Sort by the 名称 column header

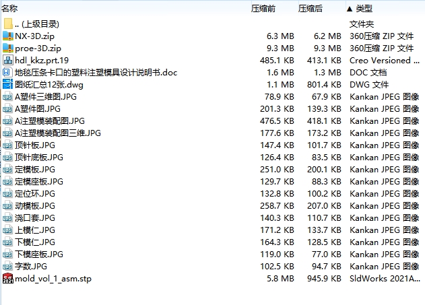9,9
